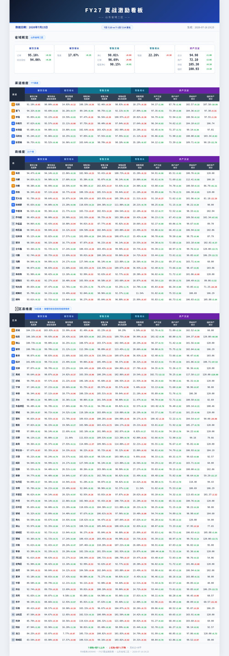
Task: Click rank 1 badge beside 朱凯 merchant row
Action: [x=13, y=173]
